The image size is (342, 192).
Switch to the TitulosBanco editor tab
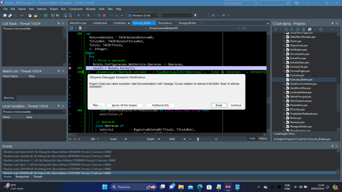click(165, 23)
